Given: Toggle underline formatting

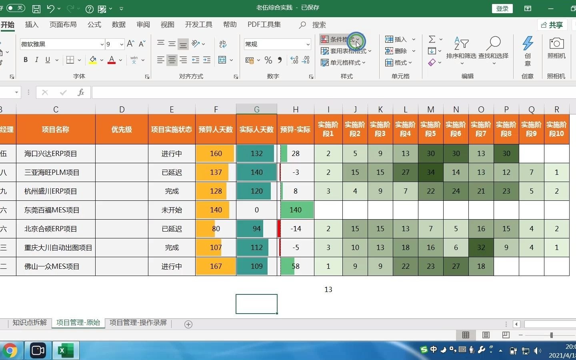Looking at the screenshot, I should point(47,60).
